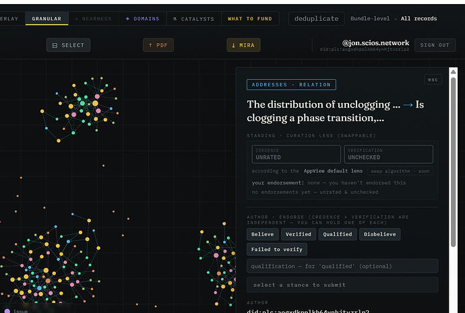Image resolution: width=465 pixels, height=313 pixels.
Task: Click the 'AppView default lens' text
Action: click(x=333, y=171)
